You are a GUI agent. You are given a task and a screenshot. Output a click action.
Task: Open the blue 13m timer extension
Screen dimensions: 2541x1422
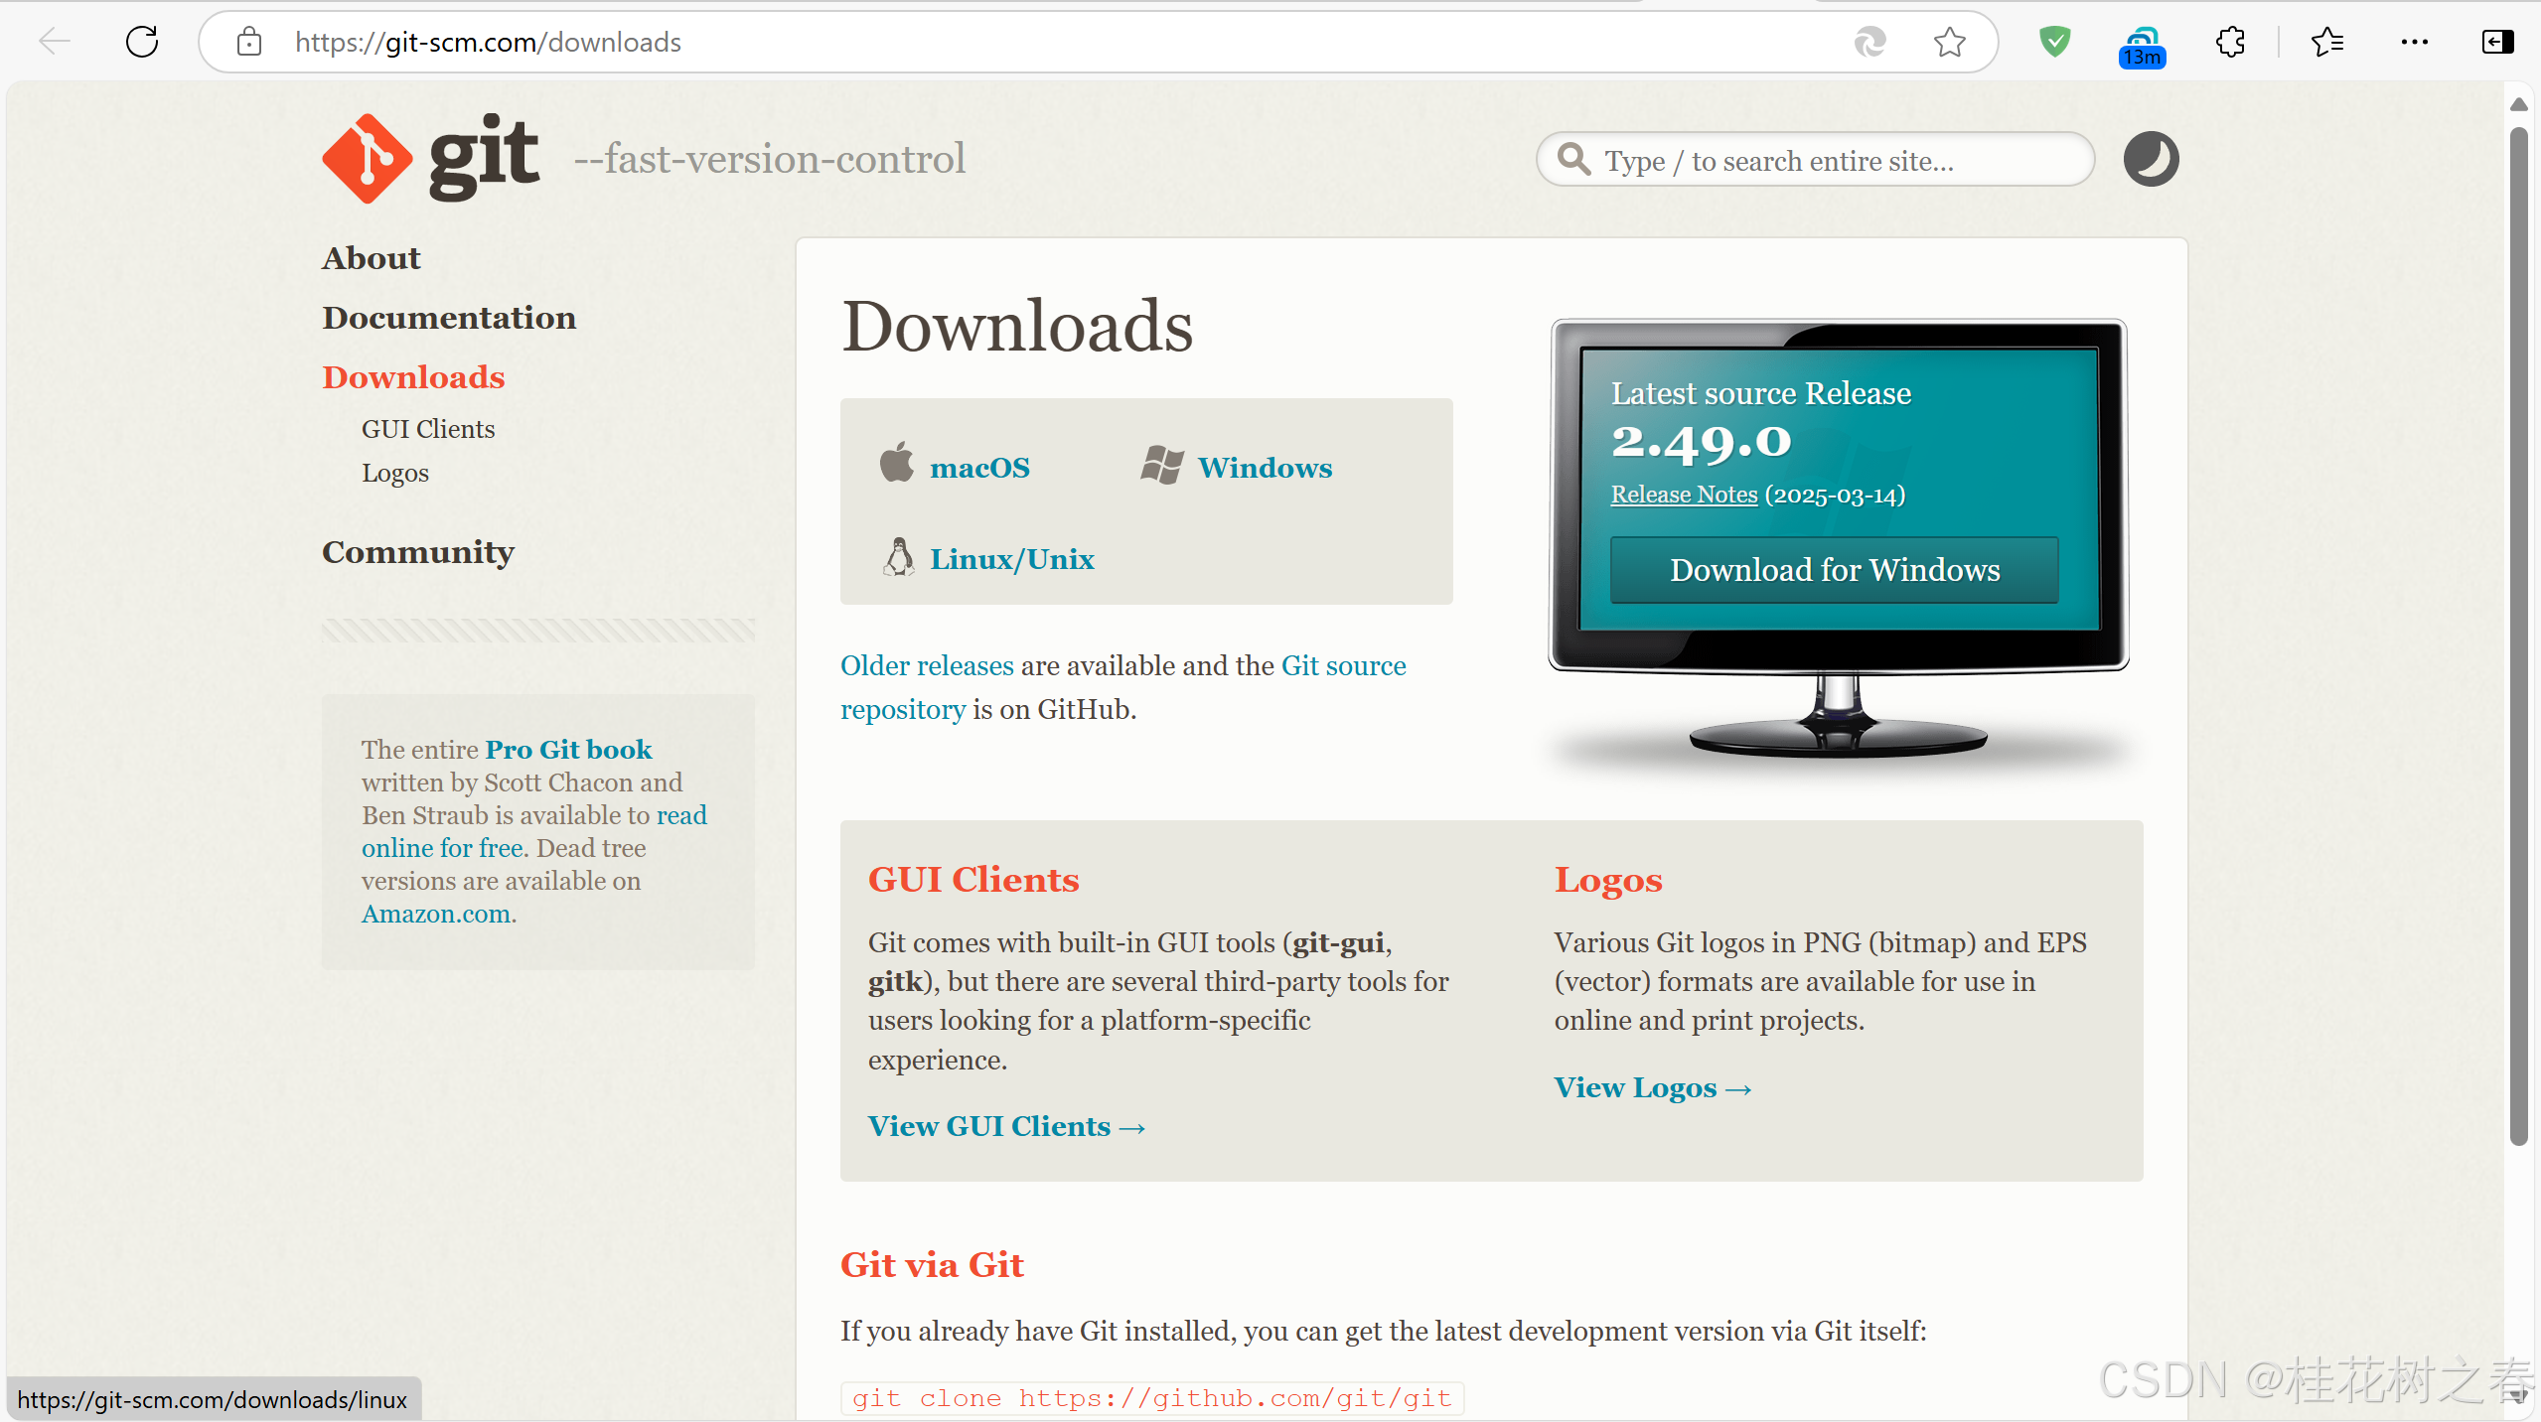click(x=2142, y=46)
